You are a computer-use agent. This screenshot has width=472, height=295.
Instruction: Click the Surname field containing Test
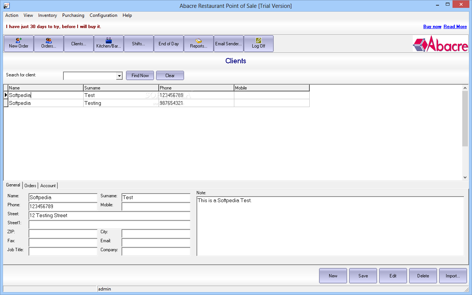(156, 198)
